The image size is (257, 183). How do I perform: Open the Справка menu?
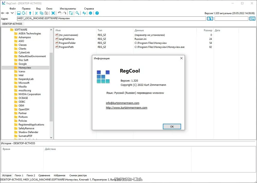click(x=89, y=9)
